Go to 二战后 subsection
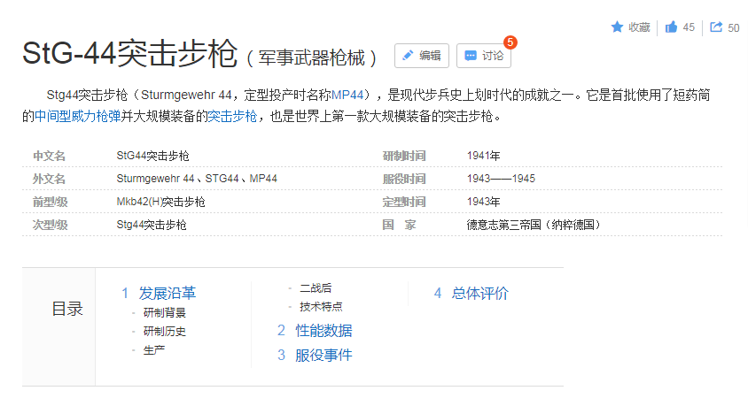Viewport: 748px width, 406px height. [x=316, y=288]
